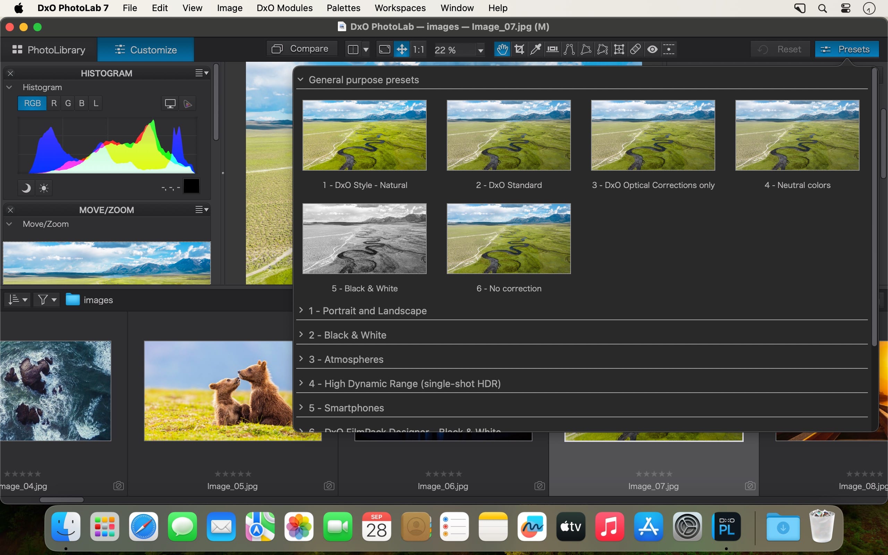Click the camera icon under Image_07.jpg
This screenshot has height=555, width=888.
tap(750, 486)
